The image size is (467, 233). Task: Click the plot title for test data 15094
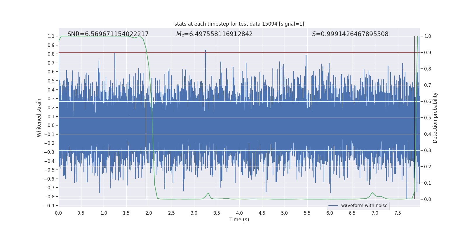pyautogui.click(x=239, y=24)
